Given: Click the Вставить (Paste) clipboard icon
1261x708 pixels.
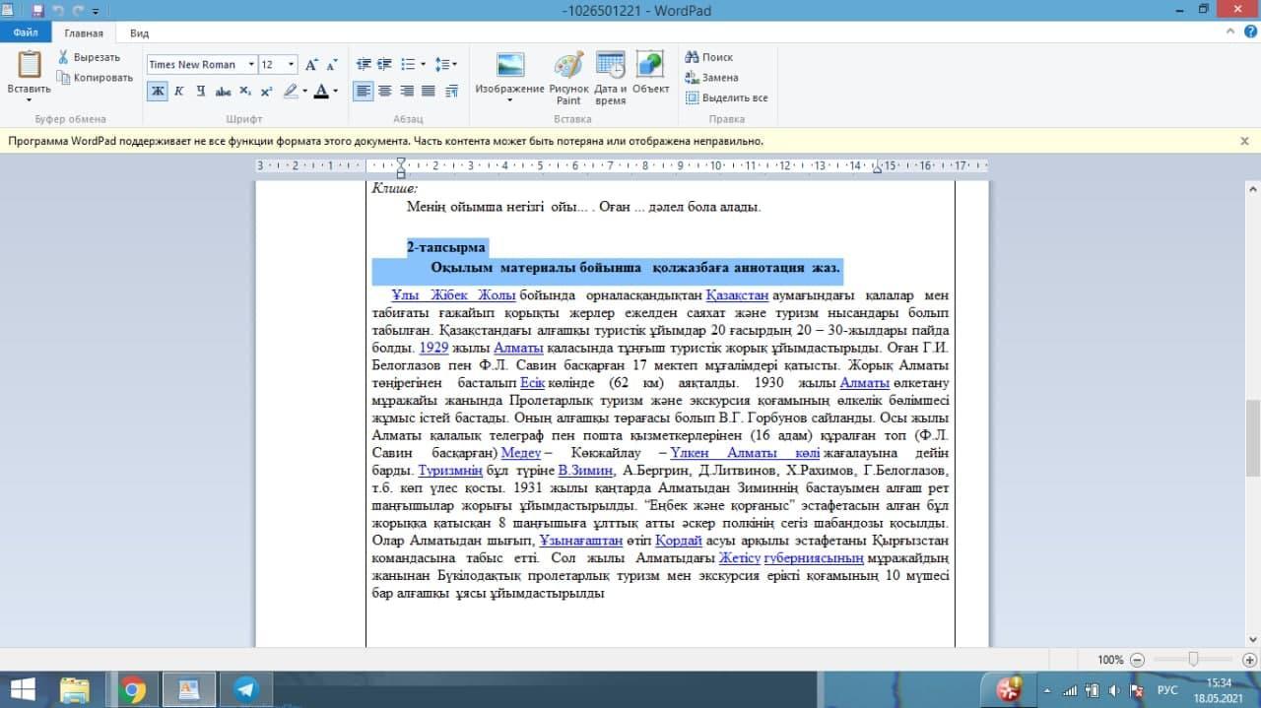Looking at the screenshot, I should (x=29, y=64).
